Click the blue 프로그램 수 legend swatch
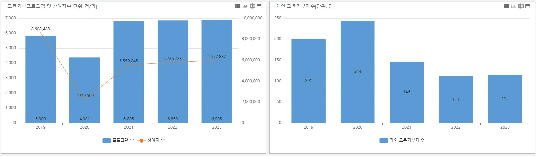Screen dimensions: 536x156 [x=107, y=141]
